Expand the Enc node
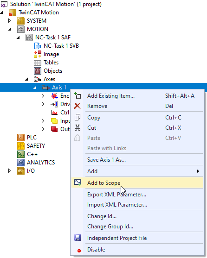Image resolution: width=207 pixels, height=258 pixels. pos(43,96)
